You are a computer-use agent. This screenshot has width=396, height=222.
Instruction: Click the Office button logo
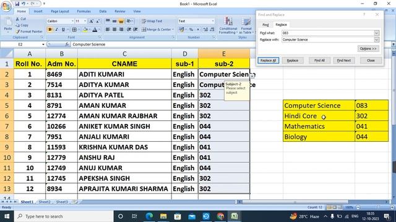tap(6, 6)
